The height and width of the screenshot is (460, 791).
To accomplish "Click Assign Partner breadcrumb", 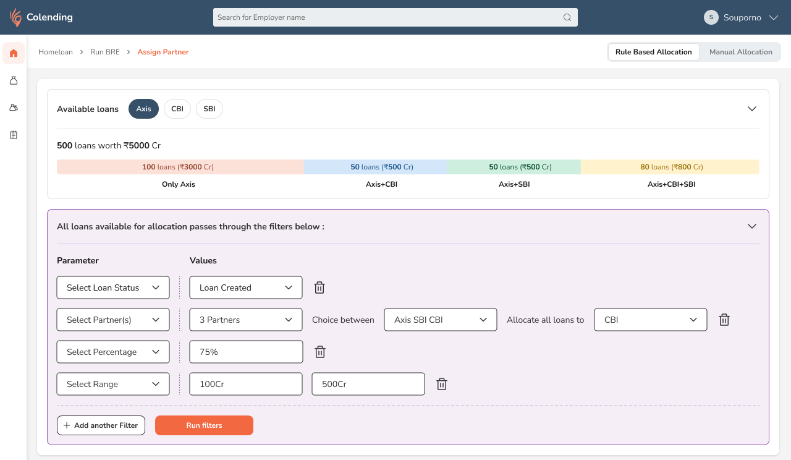I will (x=163, y=52).
